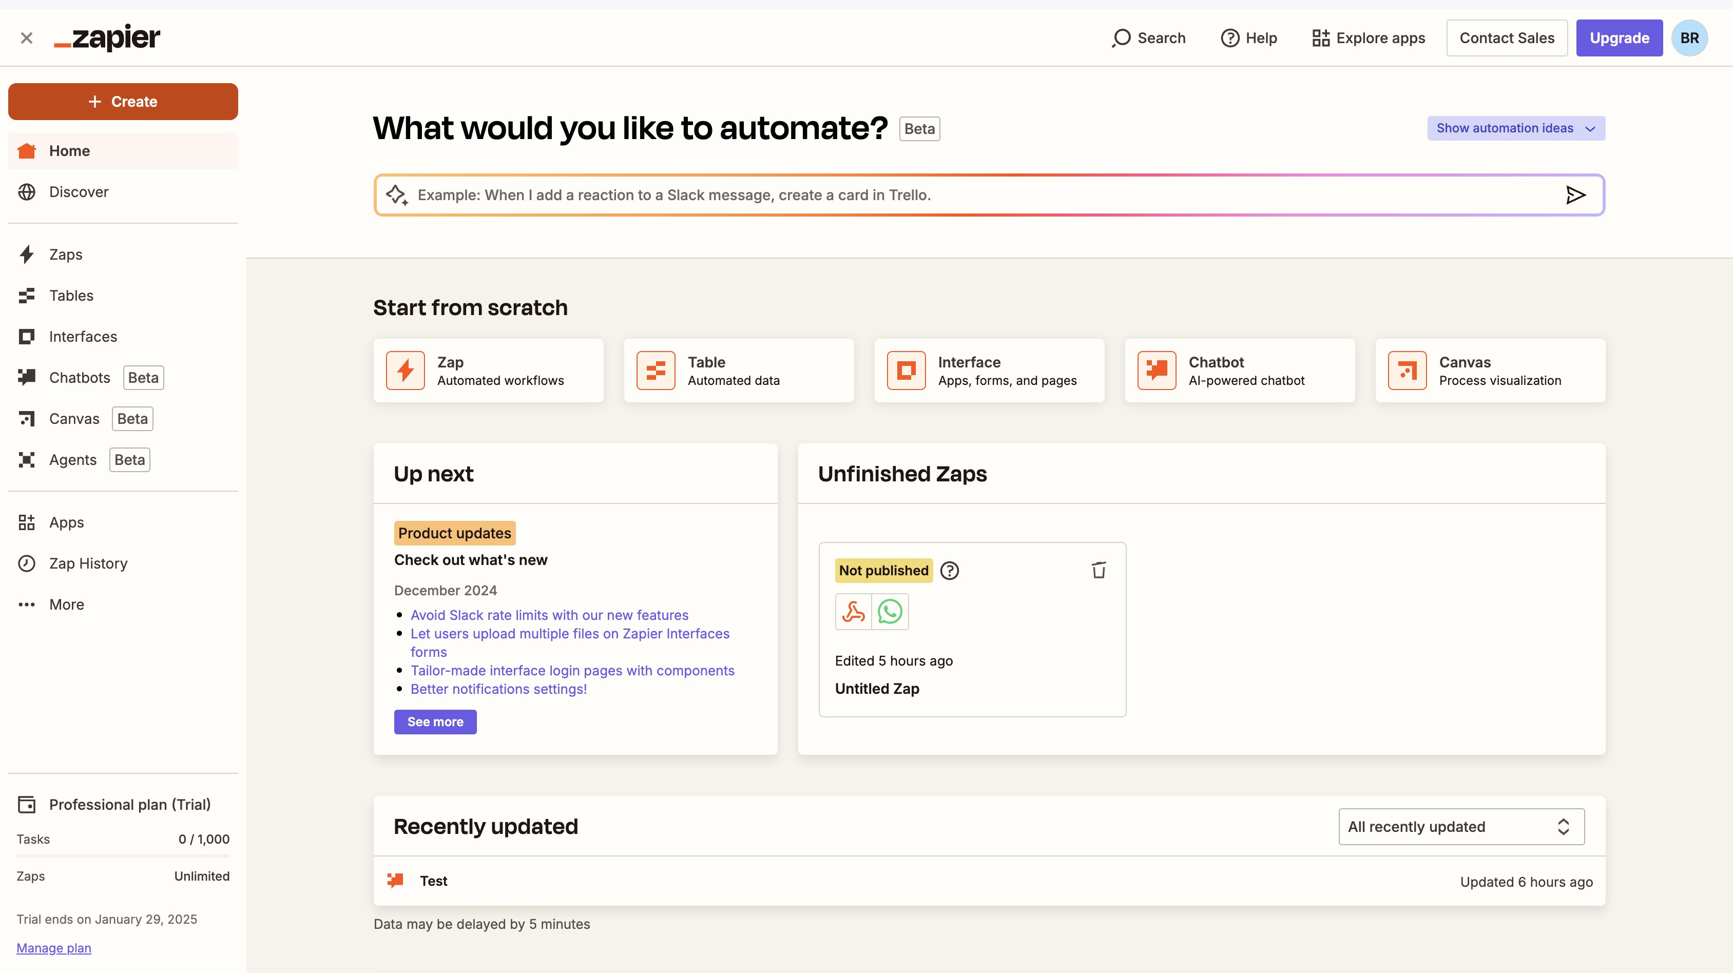Click the Tables sidebar icon
The image size is (1733, 973).
click(26, 295)
